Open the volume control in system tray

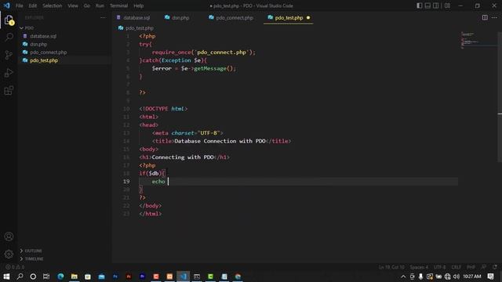click(457, 277)
